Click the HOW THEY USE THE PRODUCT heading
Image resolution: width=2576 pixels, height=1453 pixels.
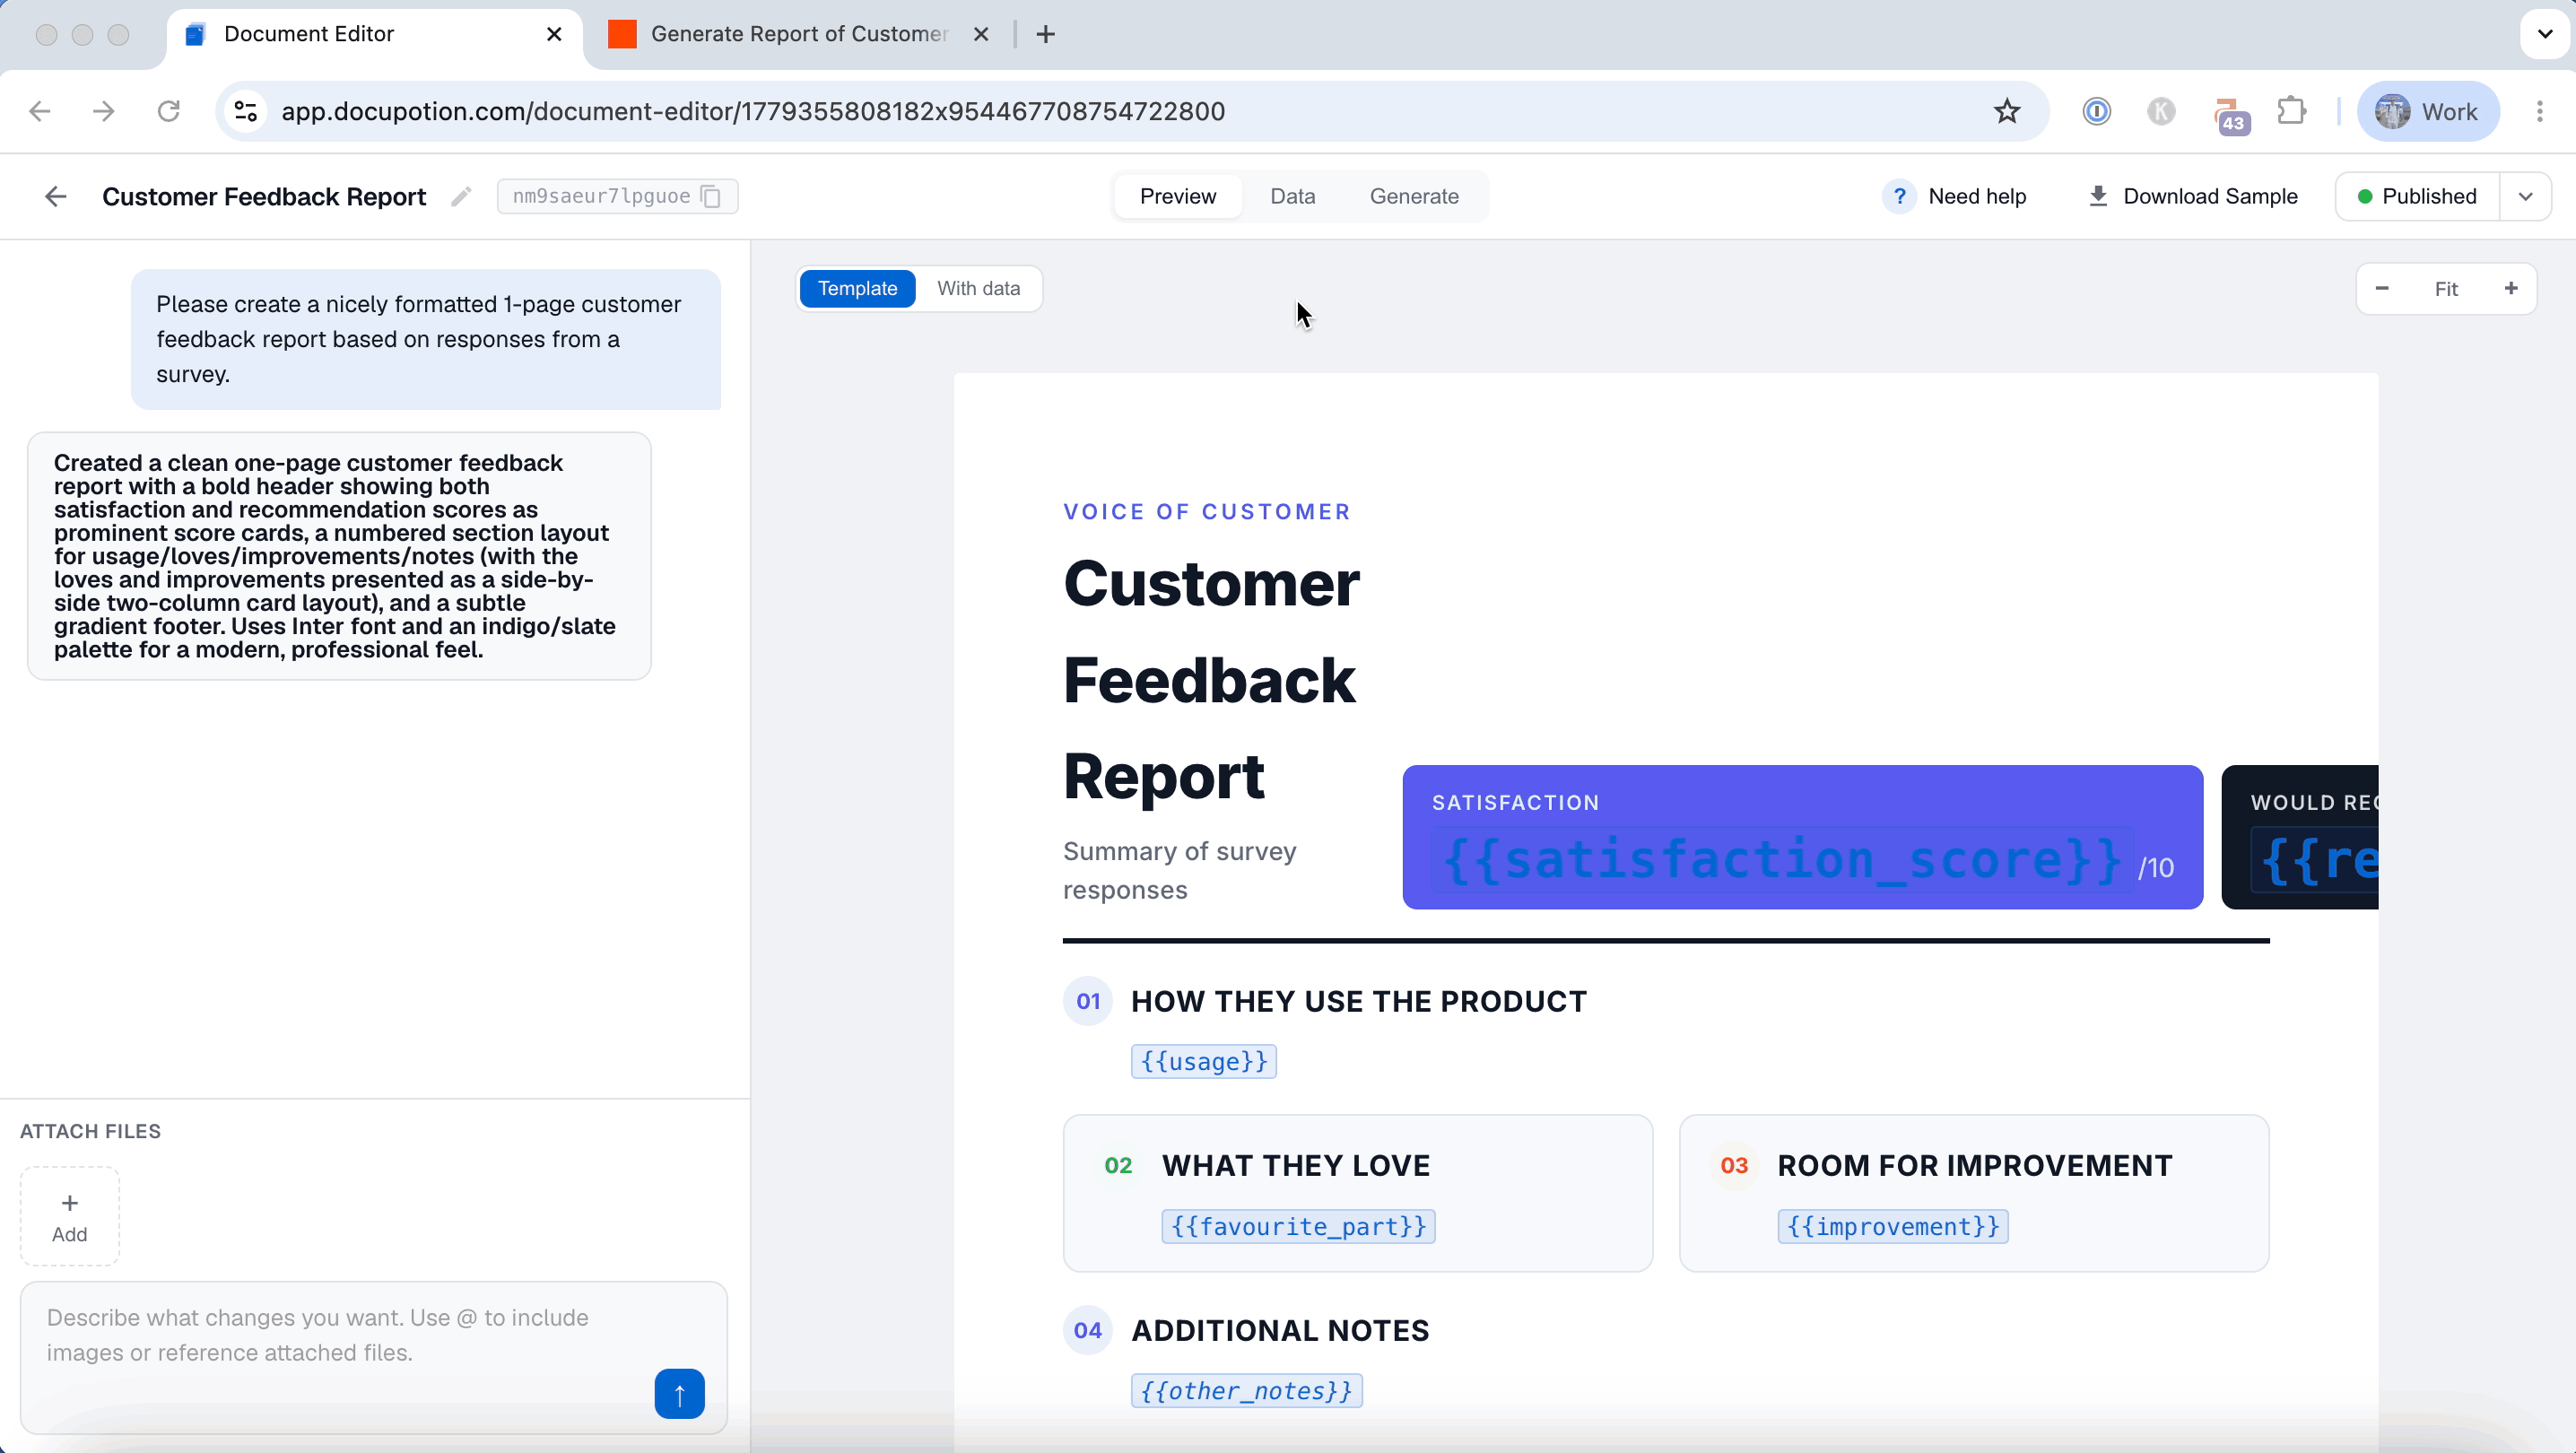pyautogui.click(x=1358, y=1001)
